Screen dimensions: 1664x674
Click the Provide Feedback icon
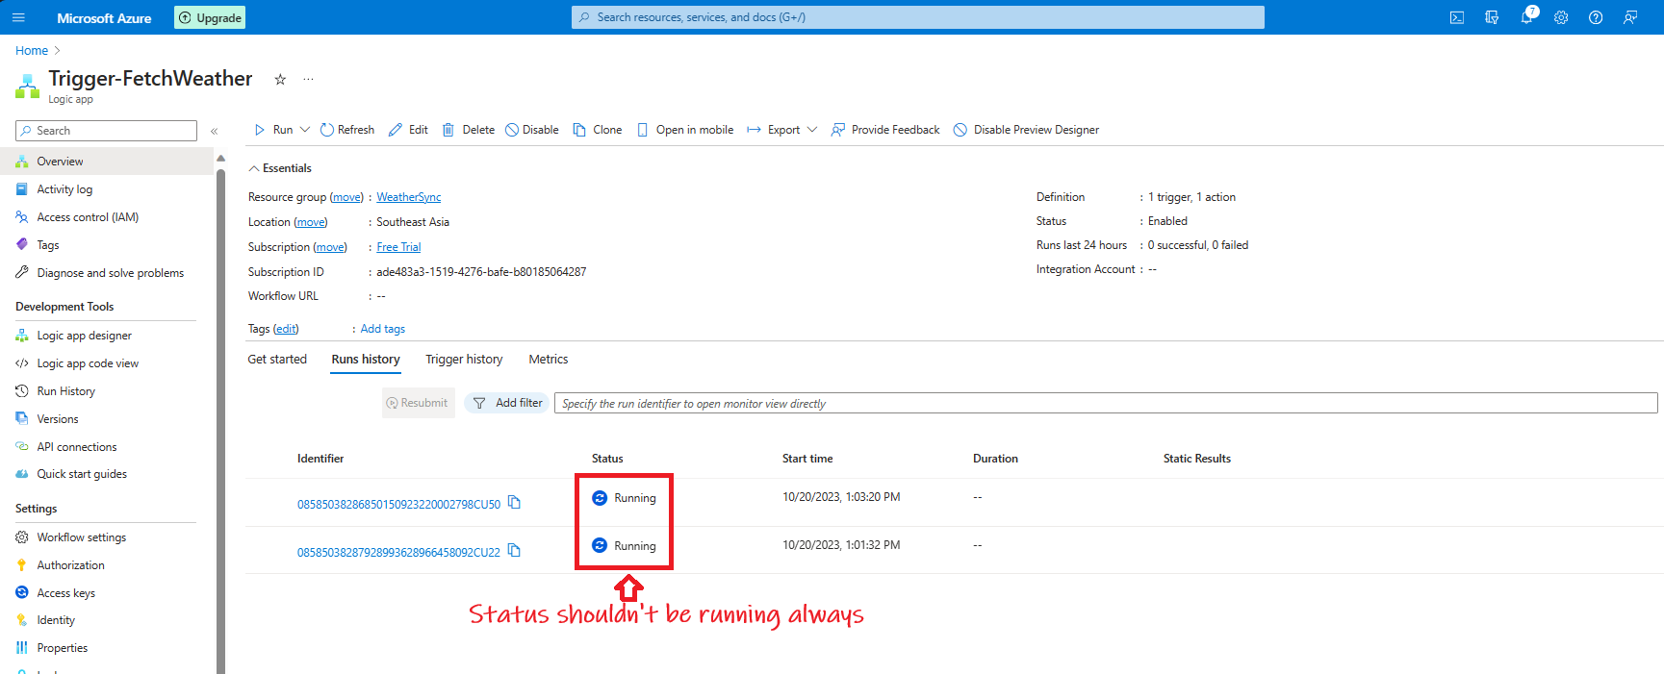point(838,130)
